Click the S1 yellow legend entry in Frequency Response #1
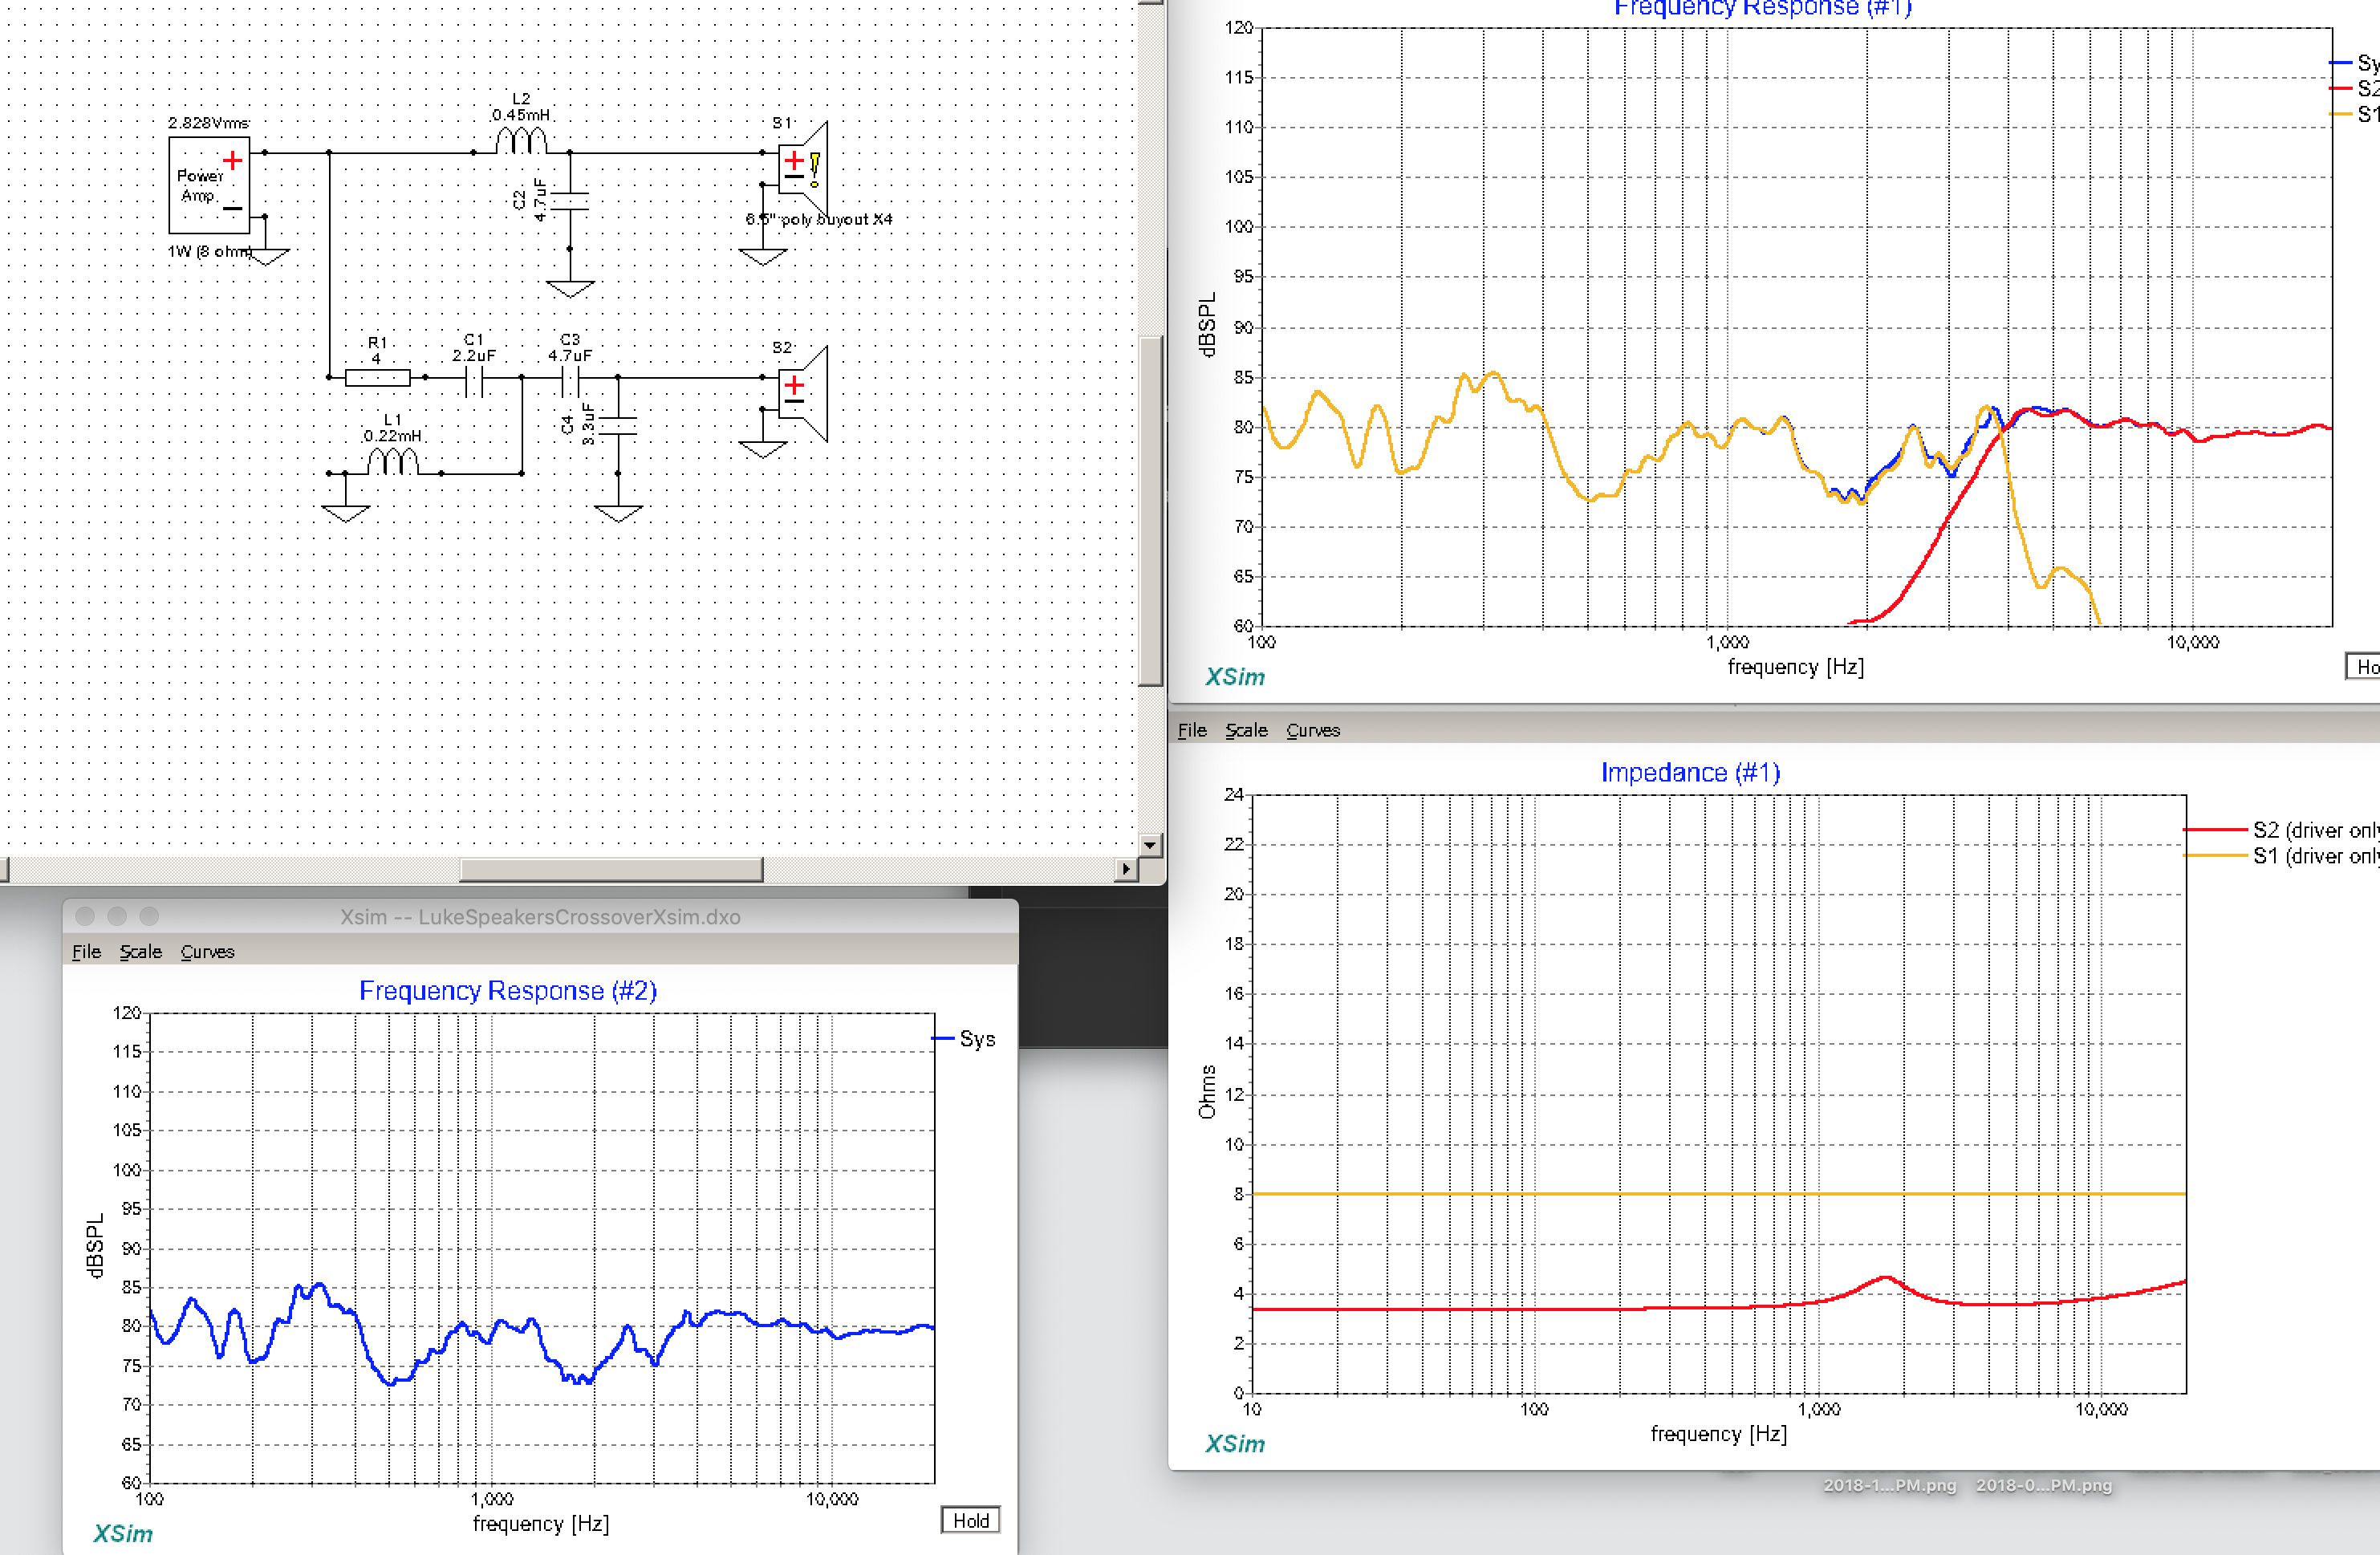The image size is (2380, 1555). tap(2355, 114)
